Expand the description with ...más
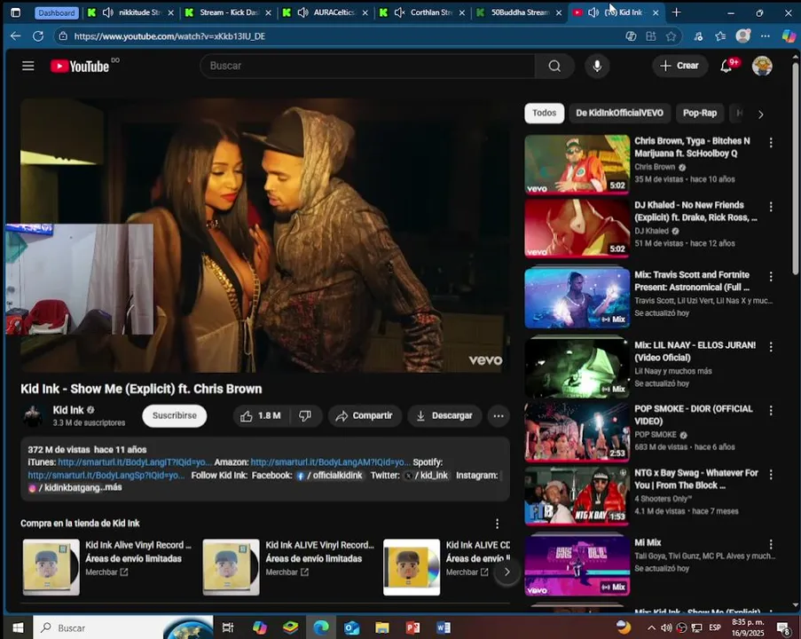The width and height of the screenshot is (801, 639). coord(110,488)
